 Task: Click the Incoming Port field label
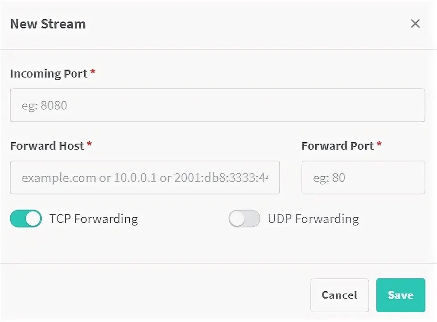(x=49, y=74)
